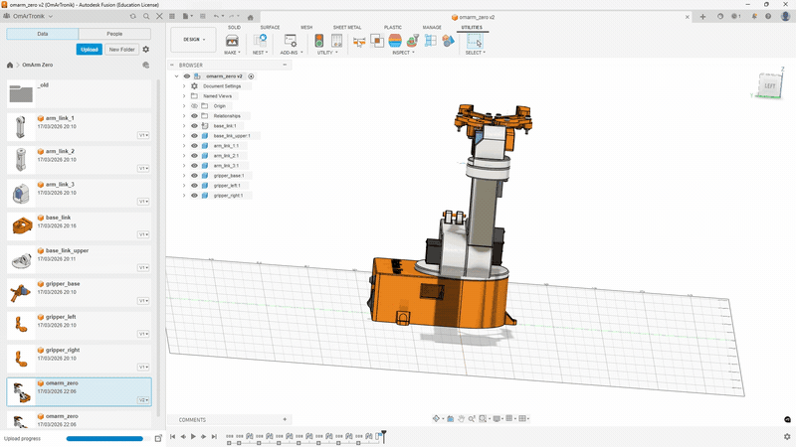This screenshot has height=447, width=796.
Task: Click the New Folder button
Action: [x=121, y=49]
